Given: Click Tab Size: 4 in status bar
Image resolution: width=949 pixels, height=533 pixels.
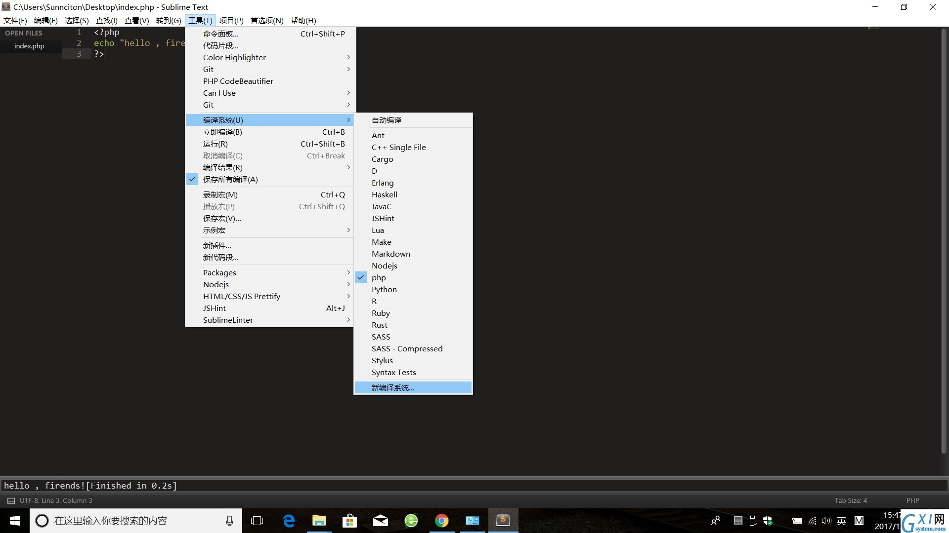Looking at the screenshot, I should point(851,500).
